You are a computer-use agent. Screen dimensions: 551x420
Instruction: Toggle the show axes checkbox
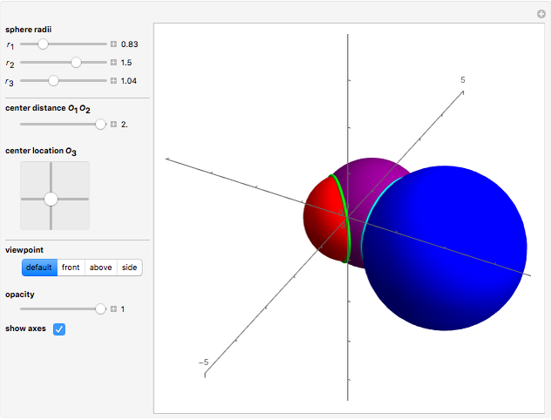pos(59,329)
